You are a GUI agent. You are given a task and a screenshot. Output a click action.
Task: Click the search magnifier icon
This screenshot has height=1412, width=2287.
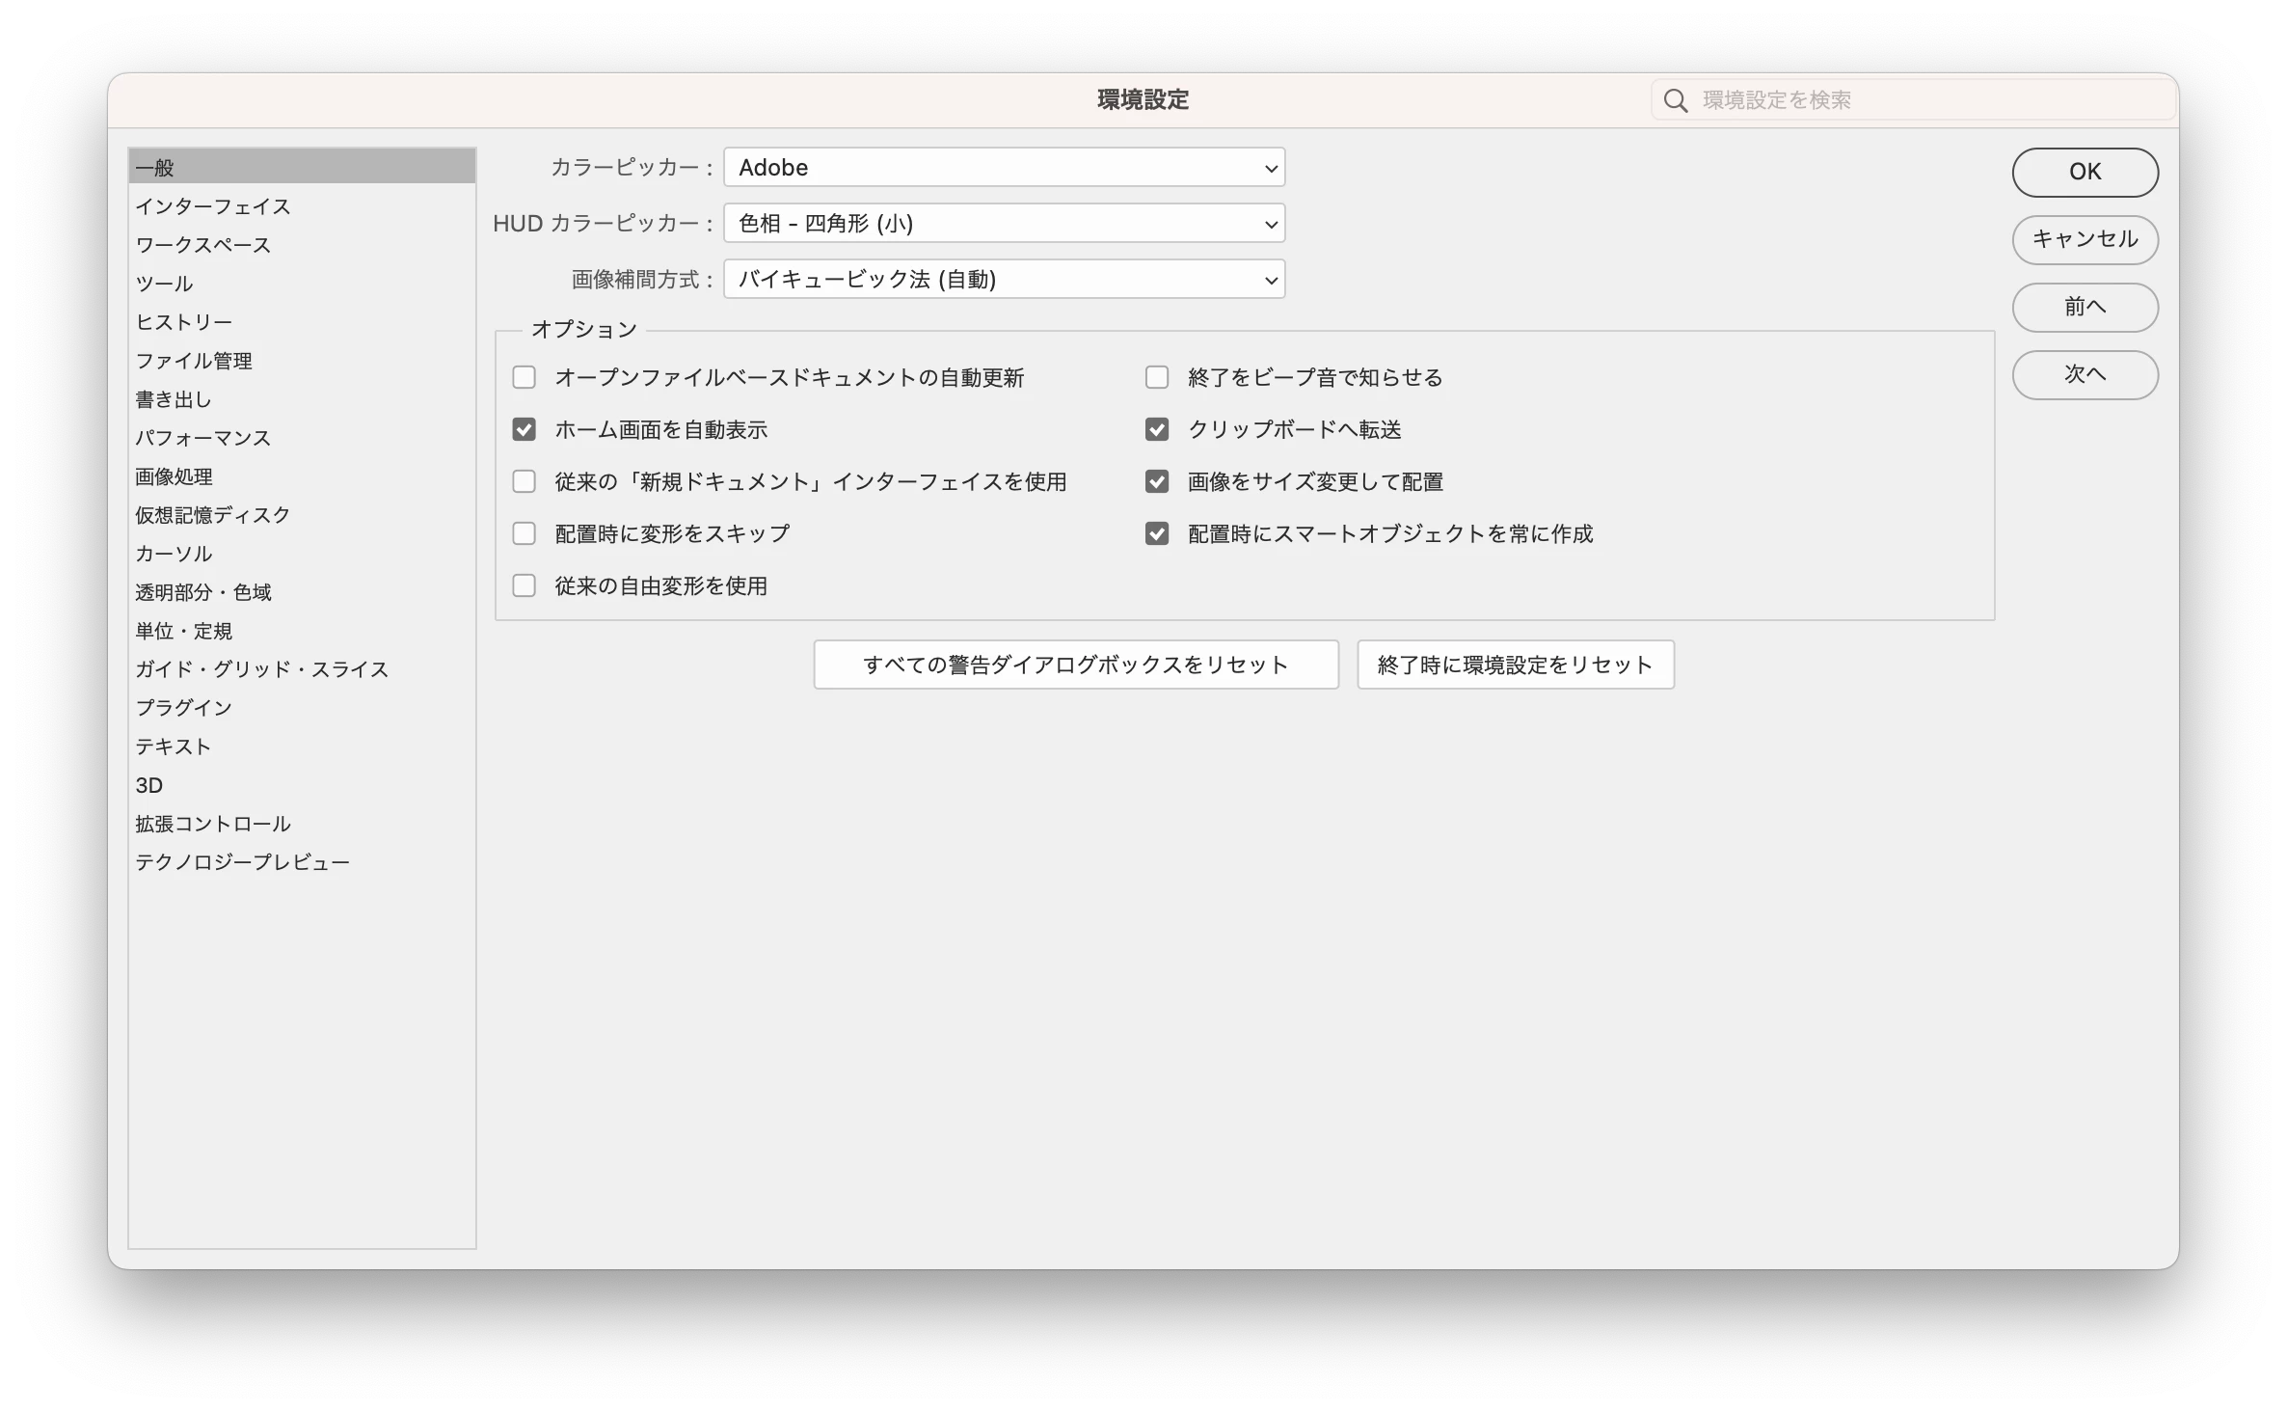pos(1676,100)
